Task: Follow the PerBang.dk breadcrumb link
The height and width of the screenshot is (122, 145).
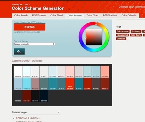Action: point(17,5)
